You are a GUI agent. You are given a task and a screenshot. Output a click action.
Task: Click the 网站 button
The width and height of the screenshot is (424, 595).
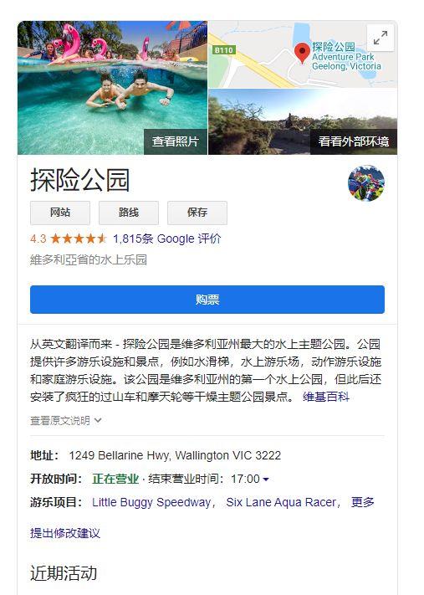coord(60,213)
